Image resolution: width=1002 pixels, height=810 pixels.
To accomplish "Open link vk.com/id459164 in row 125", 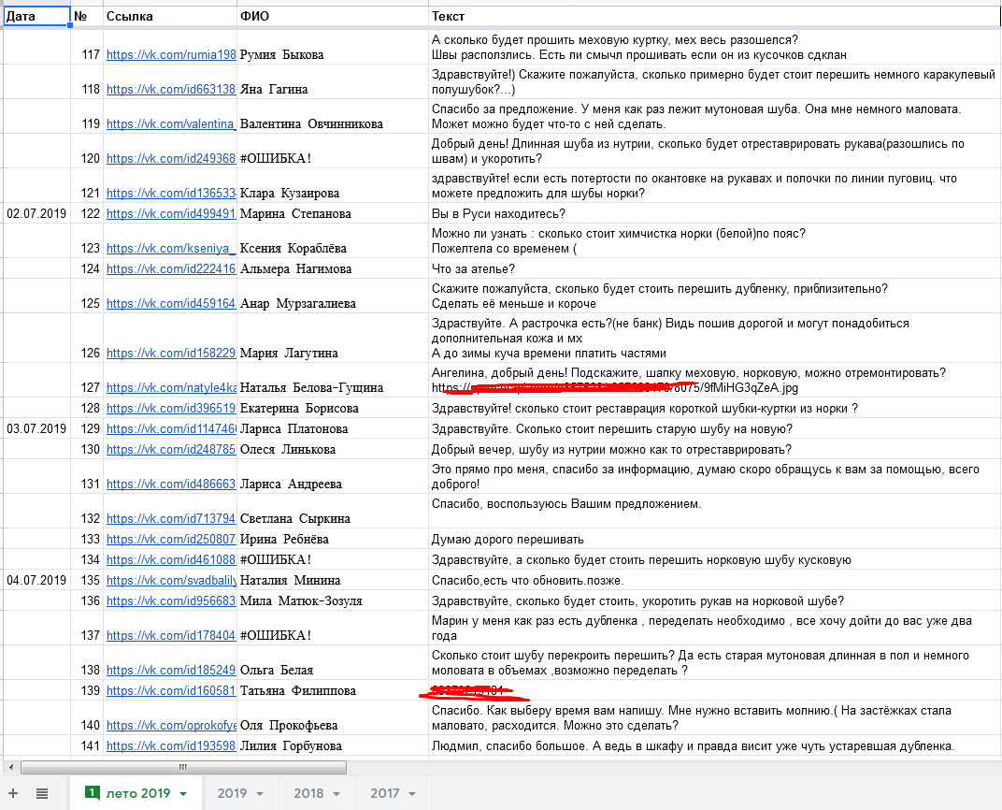I will coord(171,303).
